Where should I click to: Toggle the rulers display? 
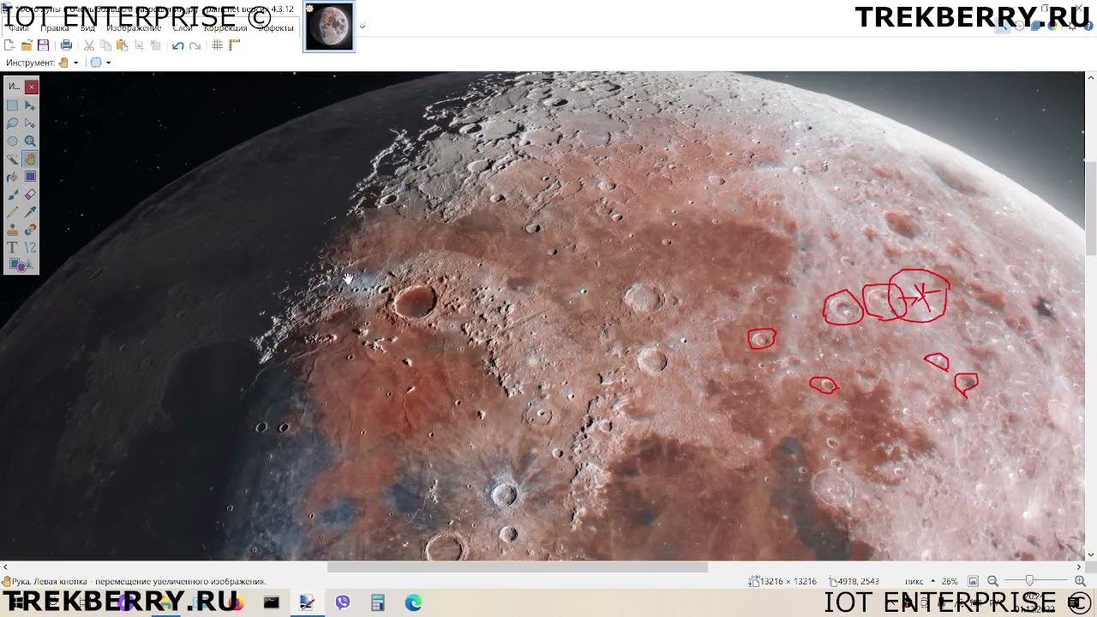tap(234, 45)
